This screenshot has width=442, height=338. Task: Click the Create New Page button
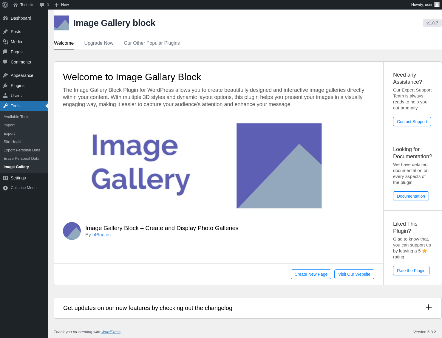[x=311, y=274]
